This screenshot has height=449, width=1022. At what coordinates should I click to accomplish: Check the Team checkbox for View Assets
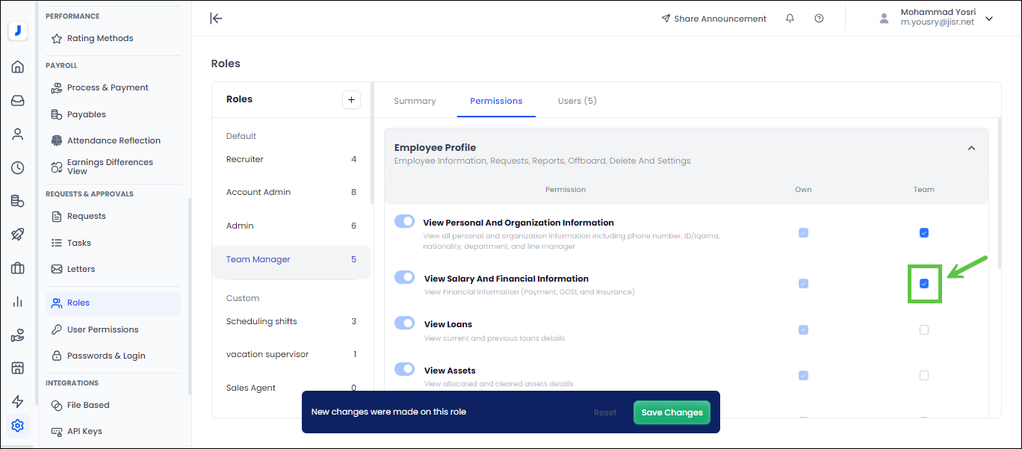pos(924,376)
